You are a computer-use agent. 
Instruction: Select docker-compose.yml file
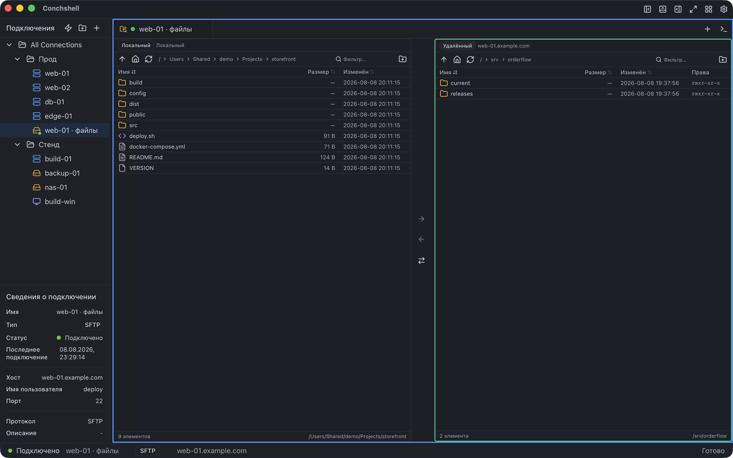[x=262, y=147]
